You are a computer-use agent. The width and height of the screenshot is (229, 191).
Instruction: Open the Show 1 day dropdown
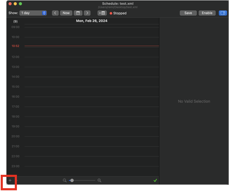coord(33,13)
